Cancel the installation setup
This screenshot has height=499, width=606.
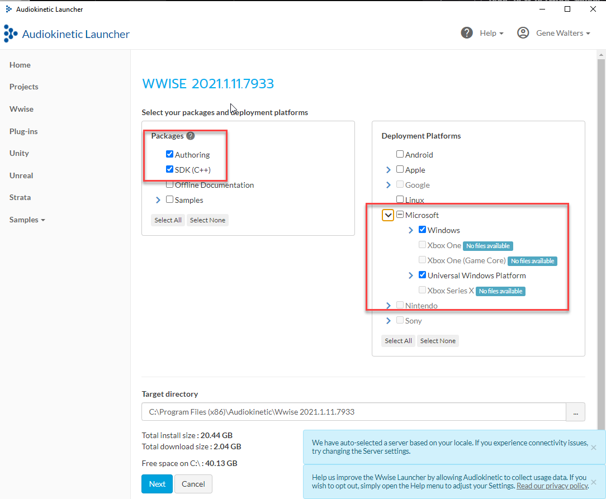193,484
